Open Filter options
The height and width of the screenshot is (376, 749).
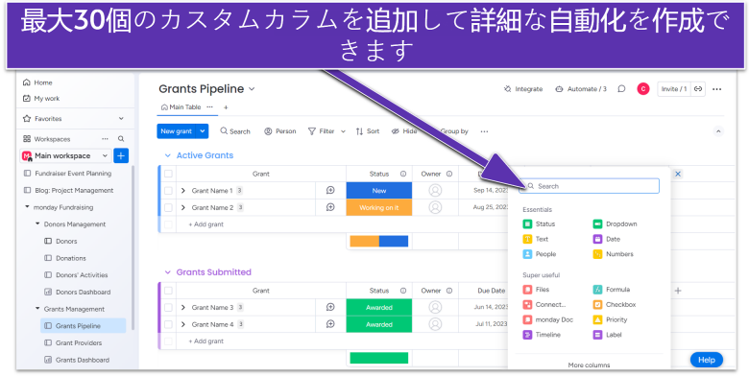tap(322, 131)
